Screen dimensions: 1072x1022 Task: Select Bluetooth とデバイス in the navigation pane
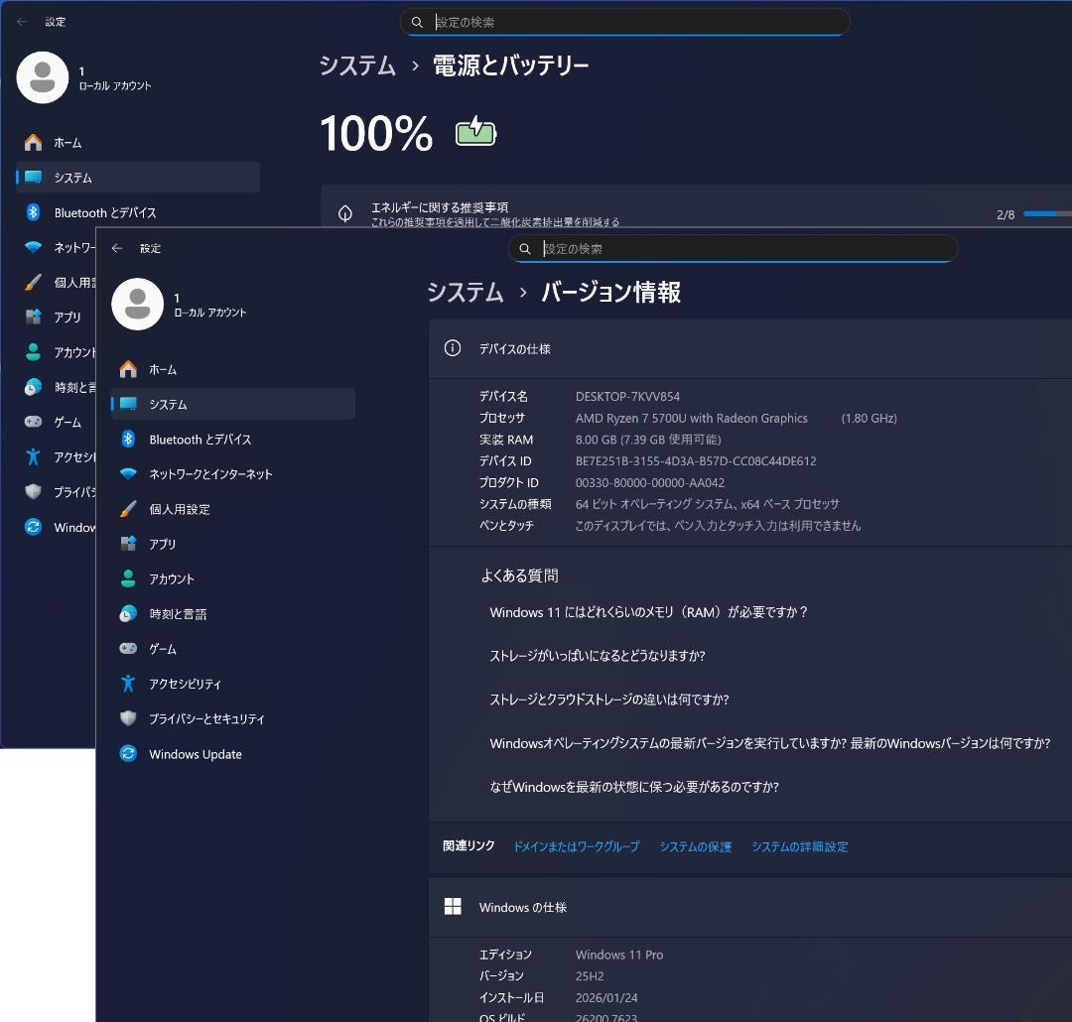tap(199, 439)
